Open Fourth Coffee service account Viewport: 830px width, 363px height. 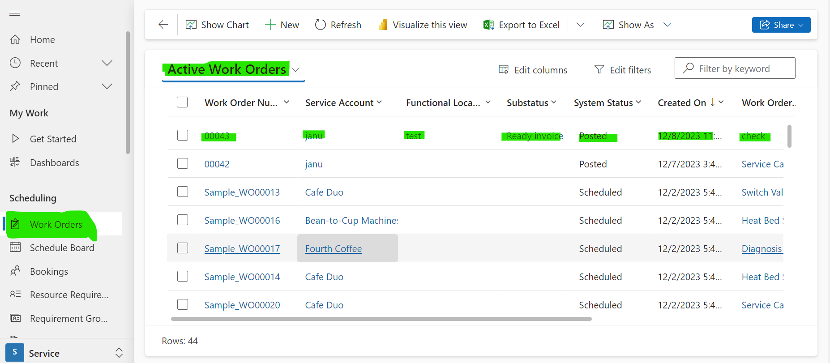point(333,248)
